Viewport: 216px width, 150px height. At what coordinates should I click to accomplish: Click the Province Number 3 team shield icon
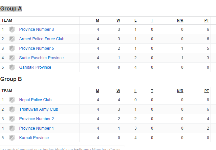click(x=12, y=29)
